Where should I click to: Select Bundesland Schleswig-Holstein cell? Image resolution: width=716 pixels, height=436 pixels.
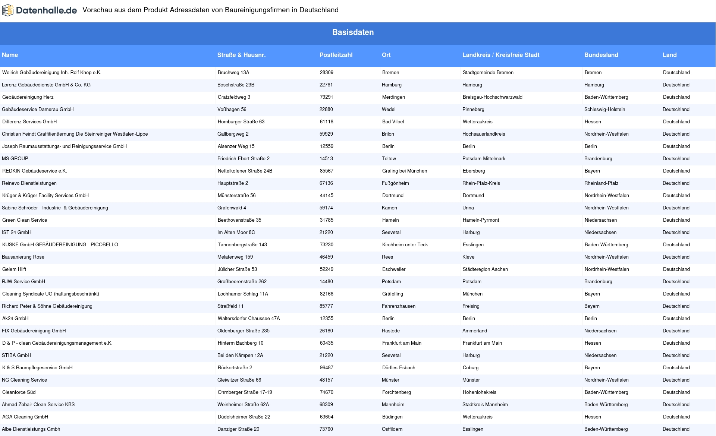tap(605, 110)
